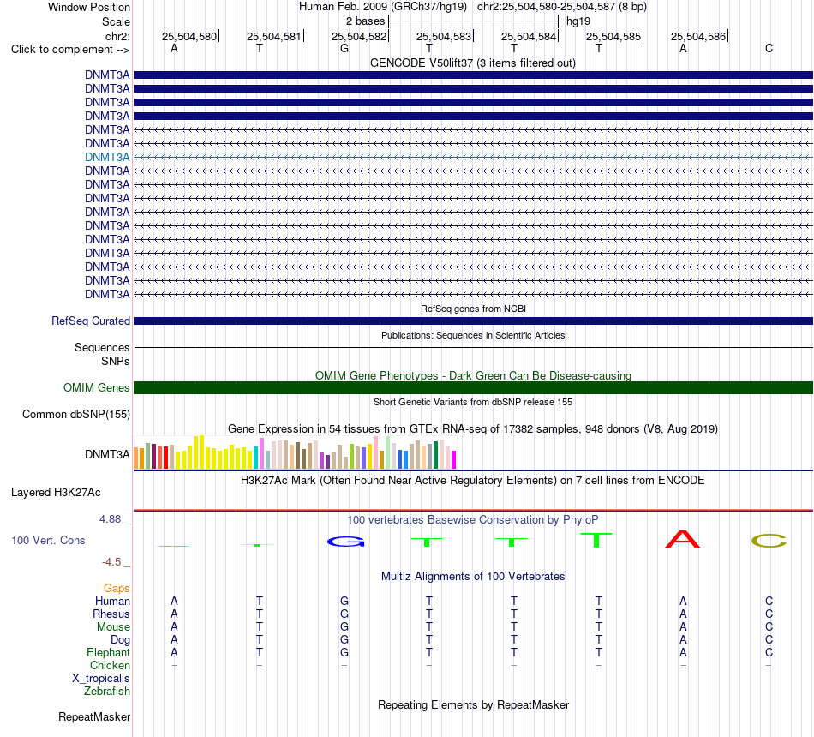The width and height of the screenshot is (814, 737).
Task: Click the Sequences track label
Action: (x=102, y=347)
